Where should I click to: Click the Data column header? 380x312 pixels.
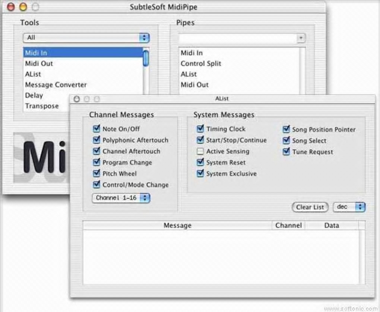point(332,225)
